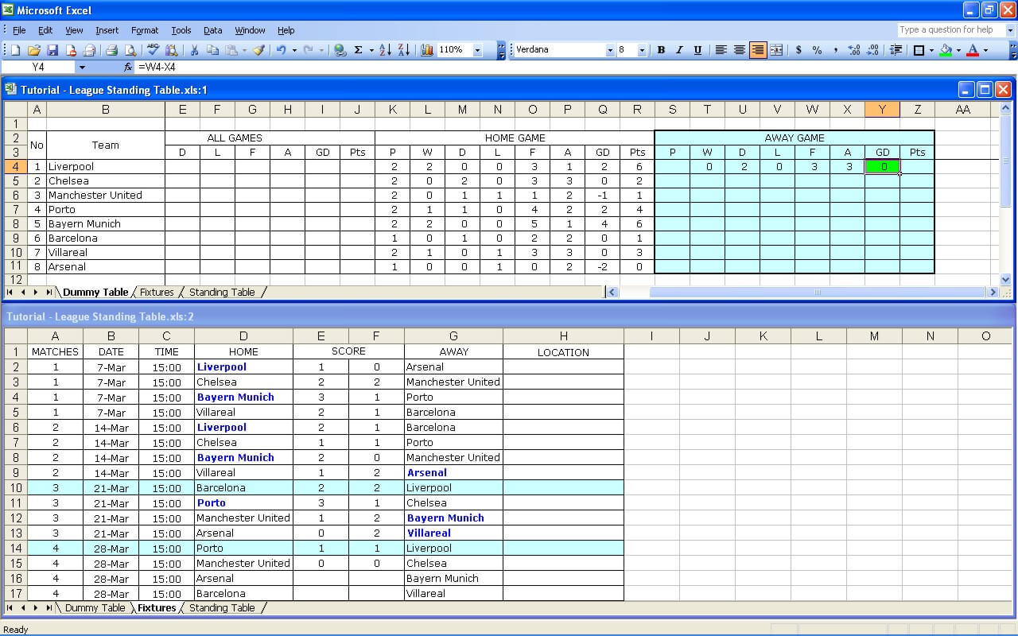The image size is (1018, 636).
Task: Open the Fill Color palette dropdown arrow
Action: (x=958, y=50)
